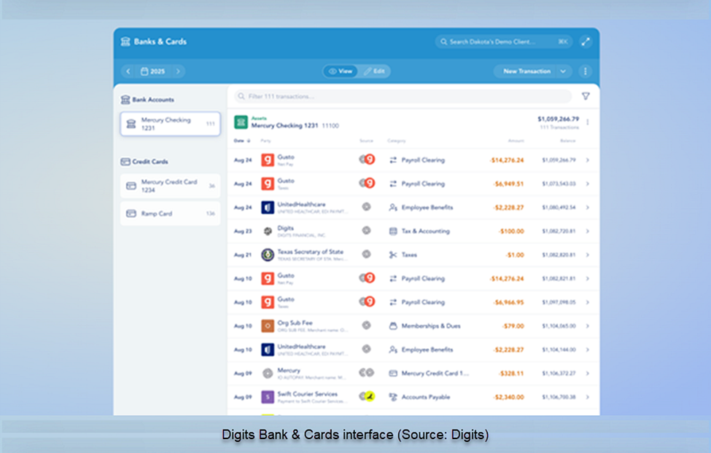Switch to View mode
Screen dimensions: 711x453
point(341,71)
